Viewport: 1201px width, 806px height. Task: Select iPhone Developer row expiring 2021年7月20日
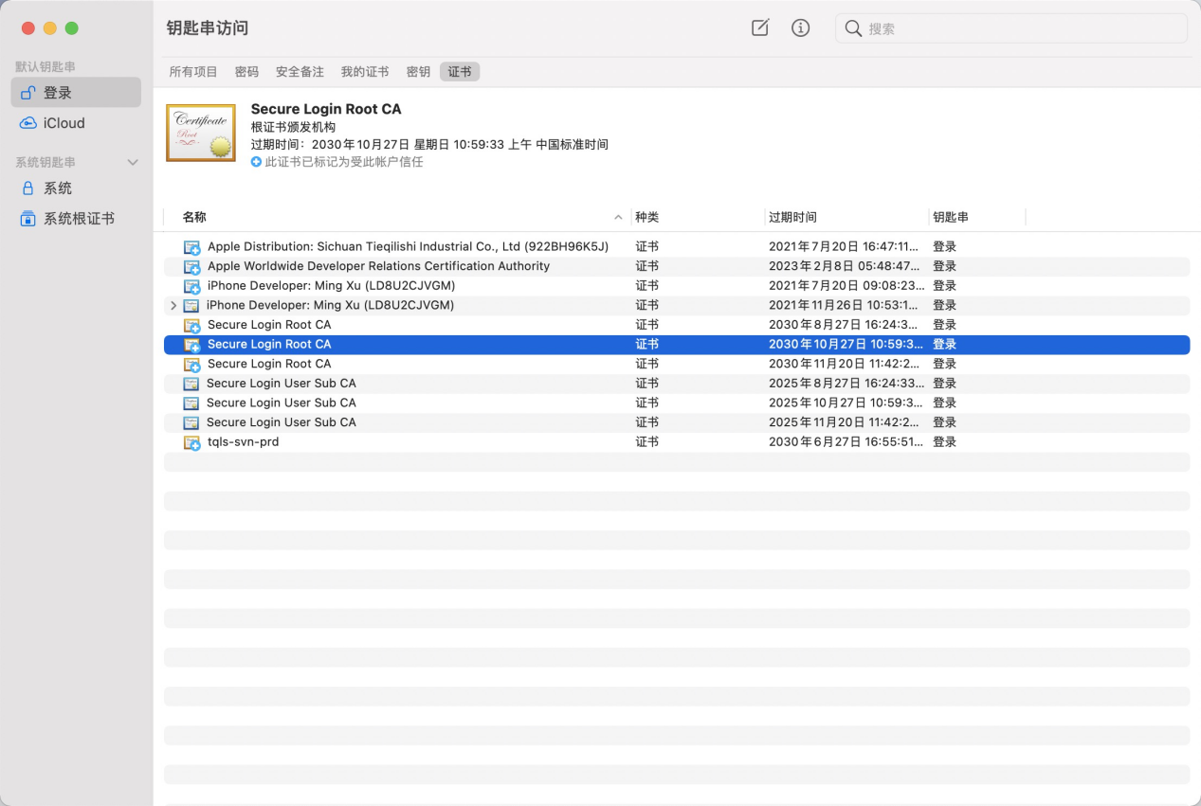click(x=677, y=285)
